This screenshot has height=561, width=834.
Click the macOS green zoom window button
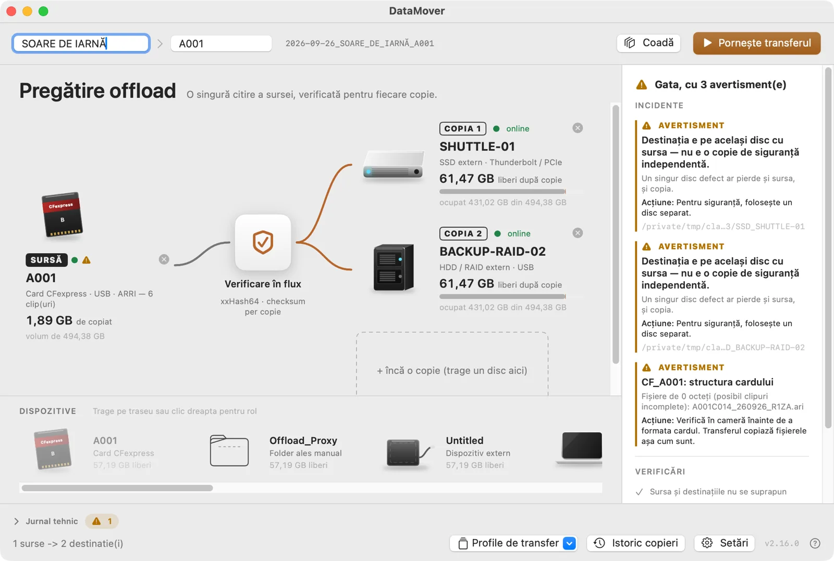(43, 11)
